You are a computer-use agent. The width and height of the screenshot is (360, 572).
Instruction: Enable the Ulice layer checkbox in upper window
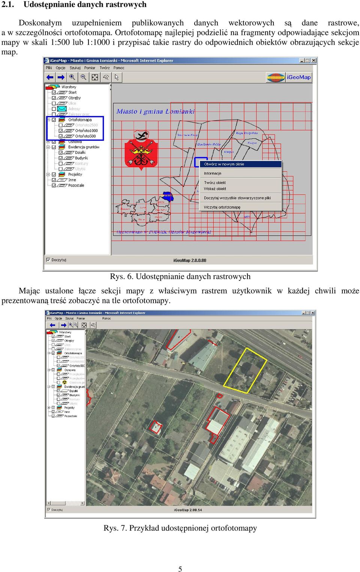coord(54,103)
